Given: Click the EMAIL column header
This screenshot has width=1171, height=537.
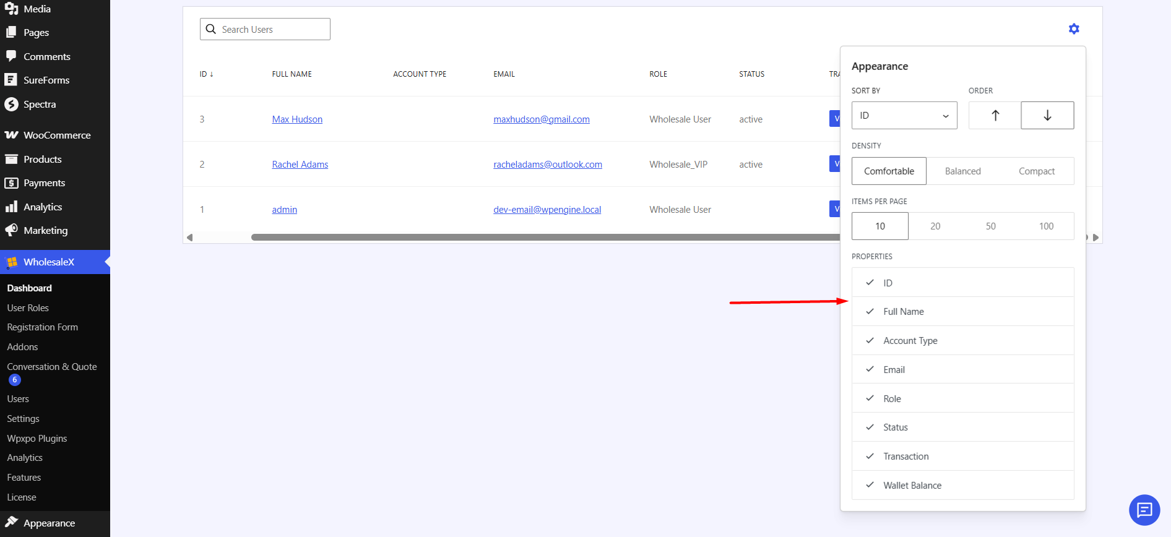Looking at the screenshot, I should pyautogui.click(x=504, y=74).
